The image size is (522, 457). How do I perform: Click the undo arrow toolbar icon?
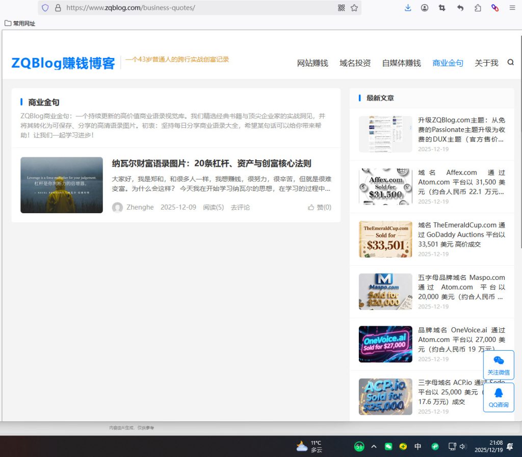click(x=460, y=8)
